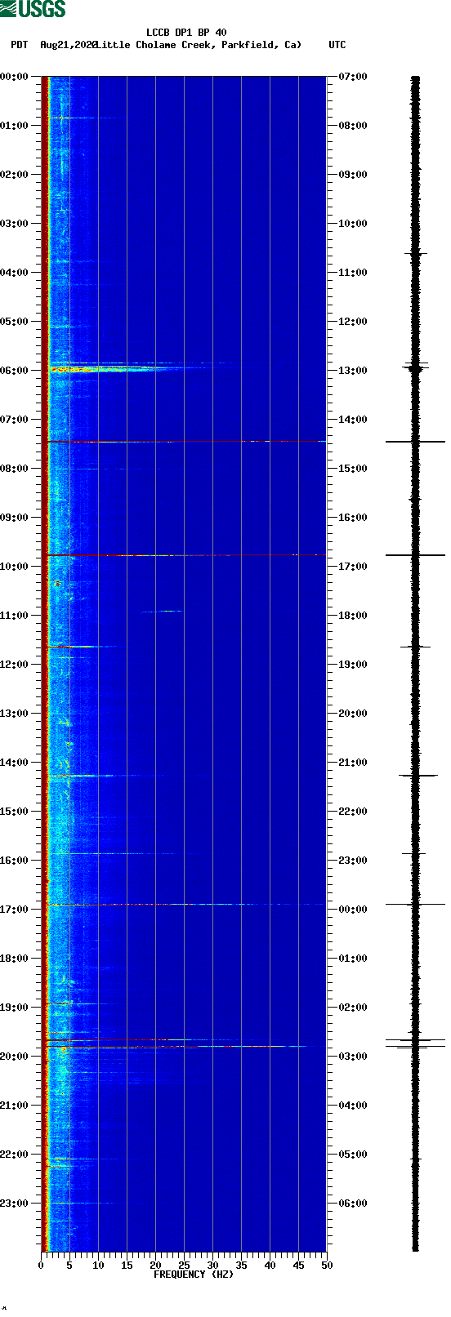Click the 06:00 PDT time label
This screenshot has height=1317, width=451.
point(14,371)
